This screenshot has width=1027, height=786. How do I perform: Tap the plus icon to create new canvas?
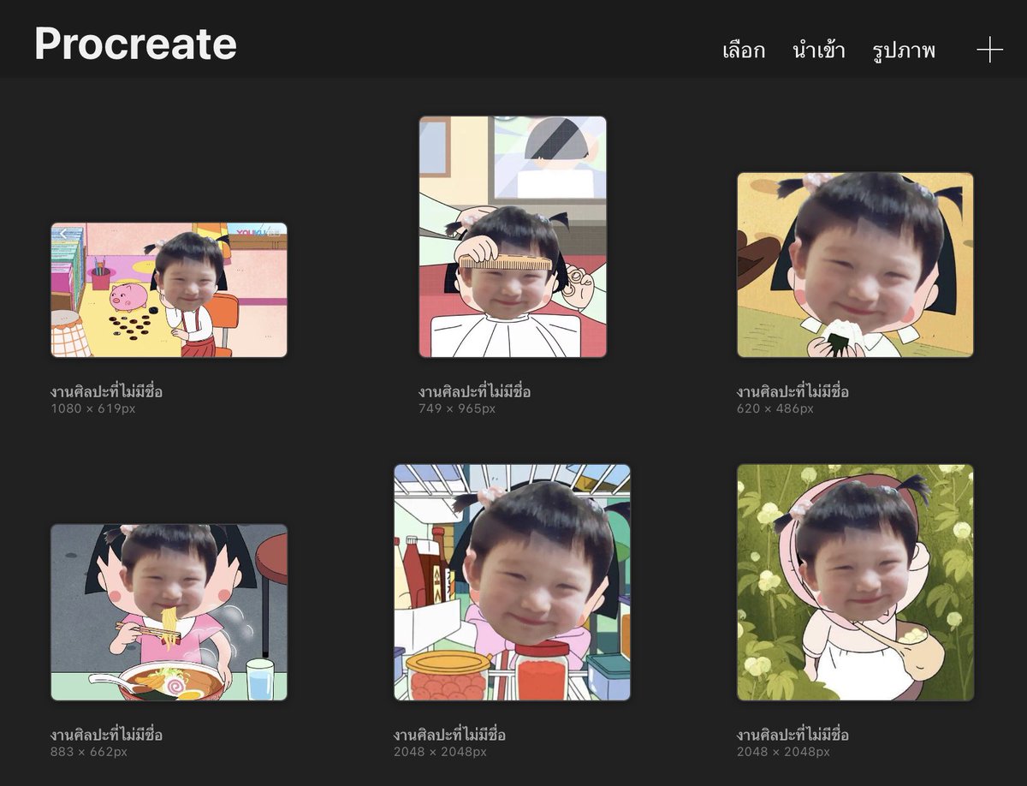(989, 50)
